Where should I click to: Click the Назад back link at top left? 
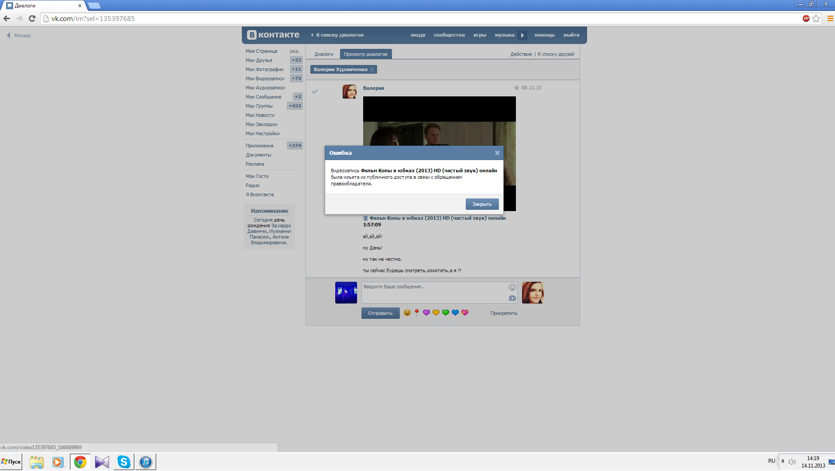(x=19, y=35)
